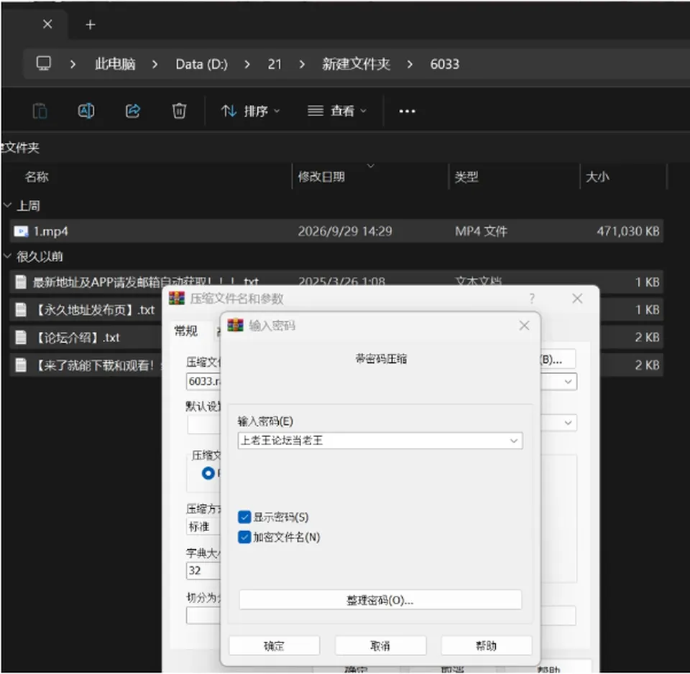Close the 压缩文件名和参数 dialog
The height and width of the screenshot is (674, 690).
(x=577, y=299)
